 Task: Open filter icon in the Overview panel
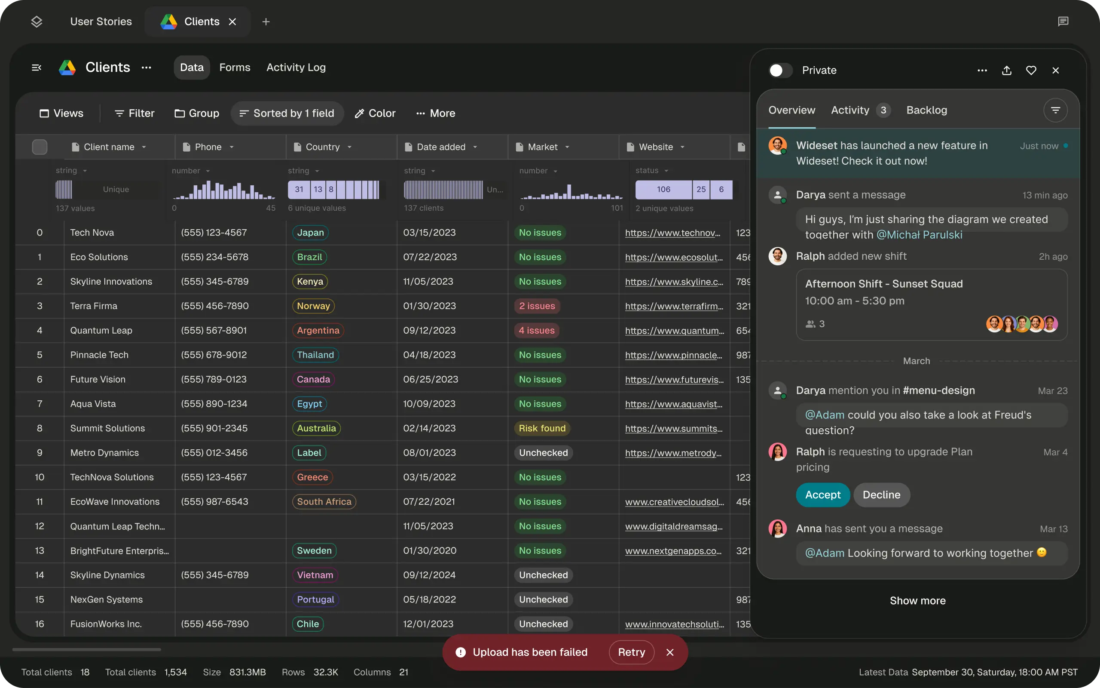coord(1055,110)
